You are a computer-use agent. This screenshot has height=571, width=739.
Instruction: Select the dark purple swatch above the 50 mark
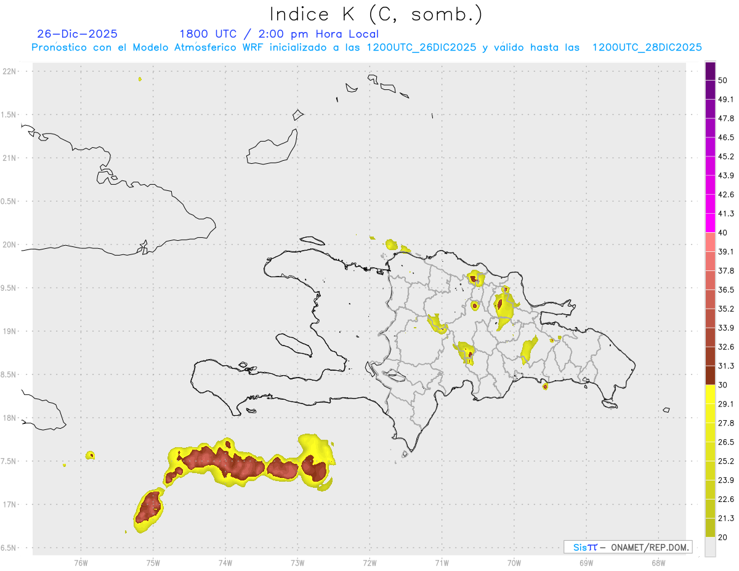pos(710,71)
